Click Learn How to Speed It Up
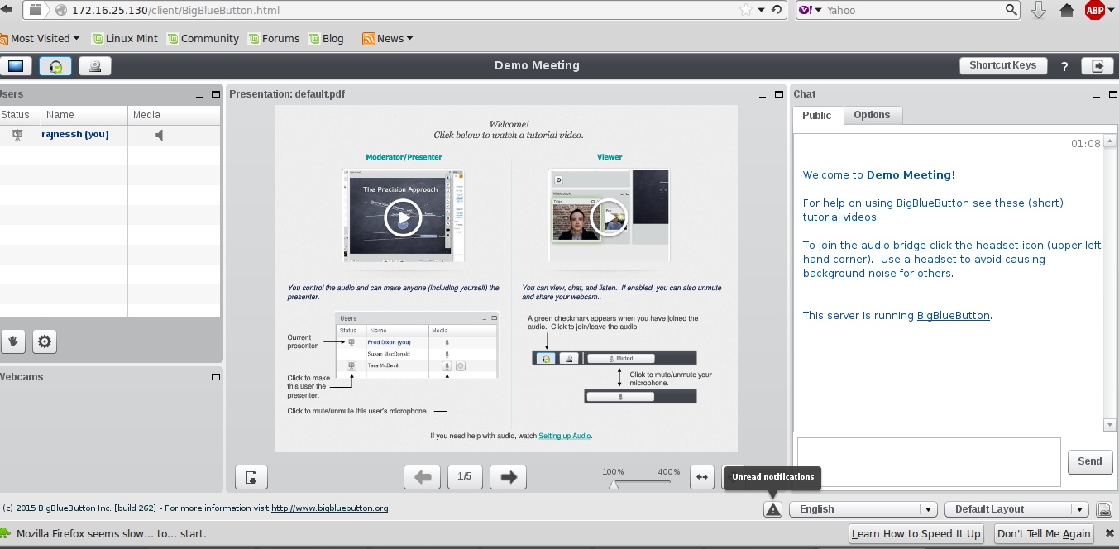 pyautogui.click(x=916, y=534)
